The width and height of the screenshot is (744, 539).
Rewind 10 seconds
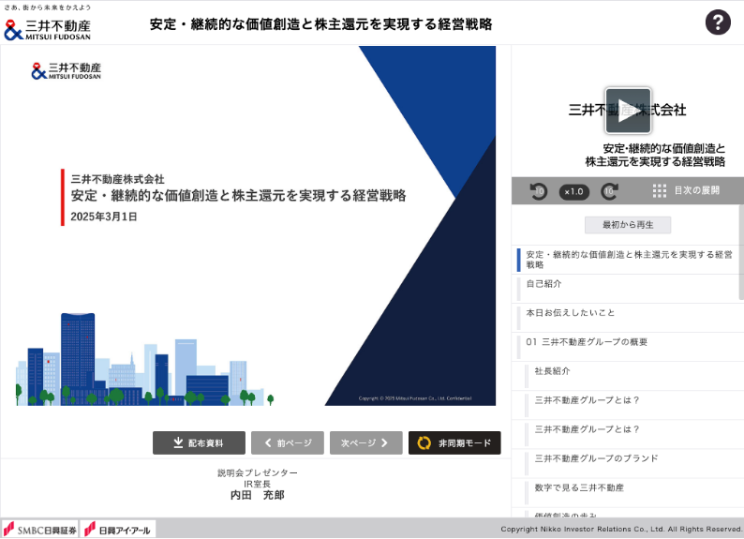pyautogui.click(x=539, y=191)
